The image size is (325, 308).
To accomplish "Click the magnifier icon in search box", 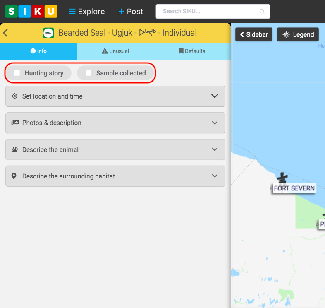I will pyautogui.click(x=262, y=12).
